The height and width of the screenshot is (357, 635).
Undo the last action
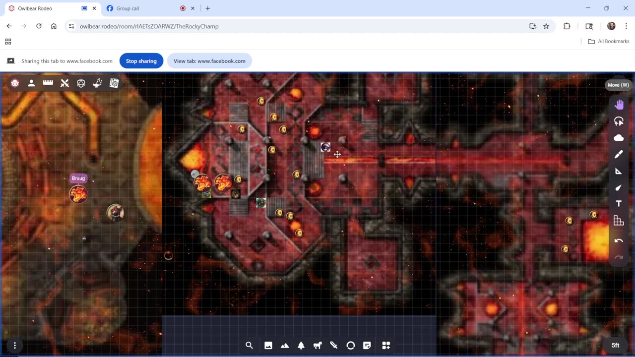pos(619,240)
